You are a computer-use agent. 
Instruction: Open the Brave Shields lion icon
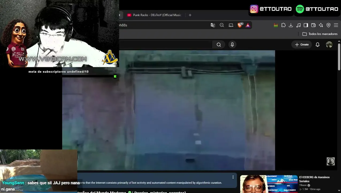click(240, 25)
